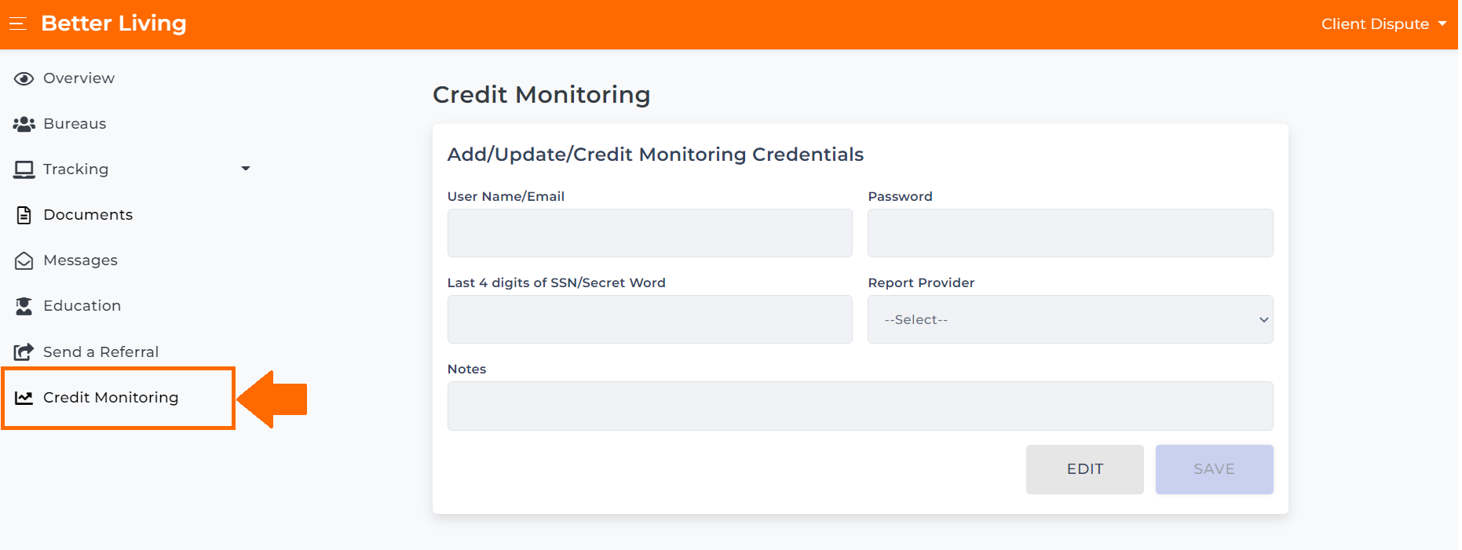Click the Tracking laptop icon

(x=24, y=169)
